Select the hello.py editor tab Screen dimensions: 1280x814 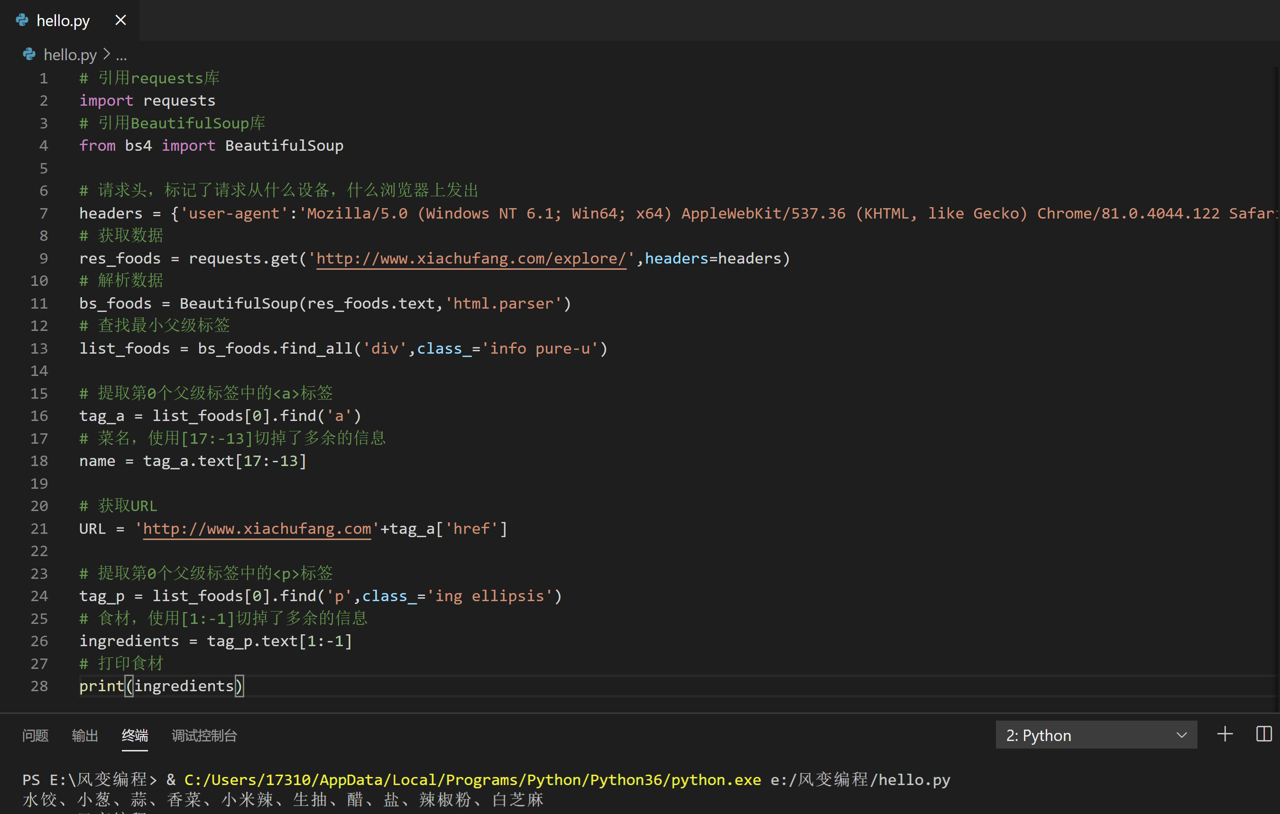pyautogui.click(x=70, y=20)
